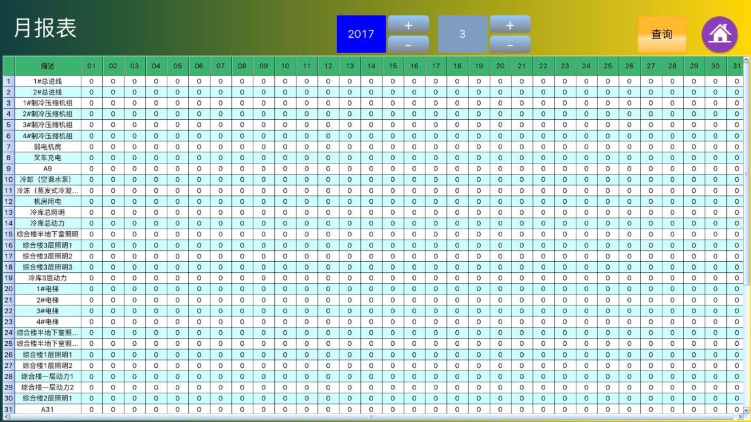This screenshot has width=751, height=422.
Task: Select the 综合楼一层动力2 row
Action: (x=373, y=387)
